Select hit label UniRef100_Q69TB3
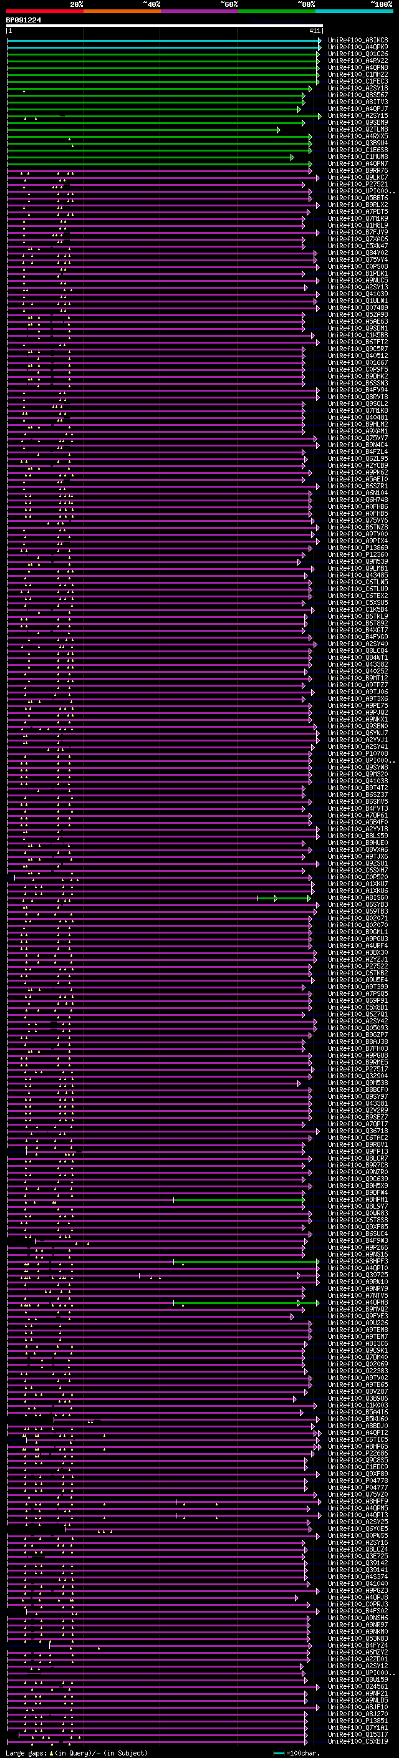 357,912
